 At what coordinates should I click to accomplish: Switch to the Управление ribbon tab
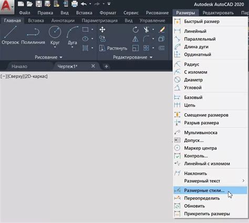[152, 20]
